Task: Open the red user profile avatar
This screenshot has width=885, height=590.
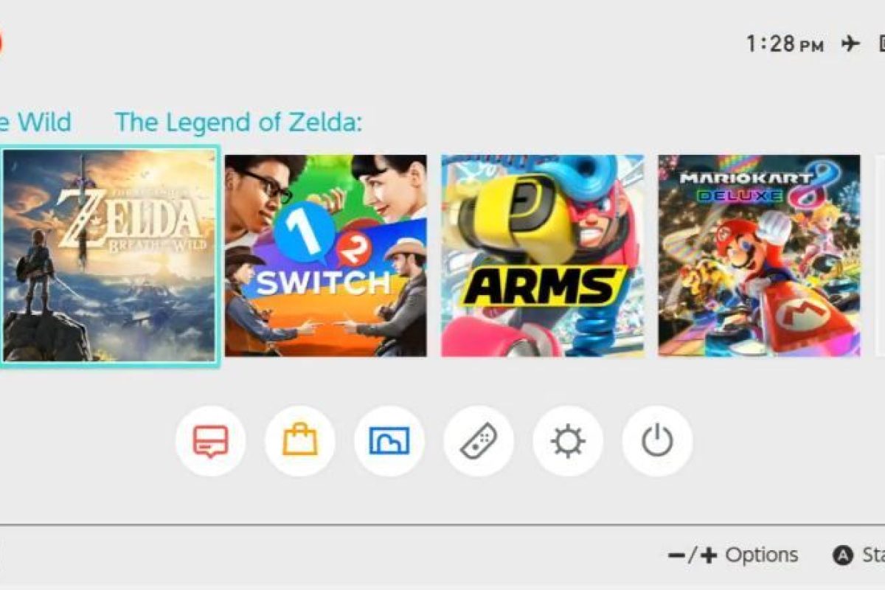Action: (x=1, y=43)
